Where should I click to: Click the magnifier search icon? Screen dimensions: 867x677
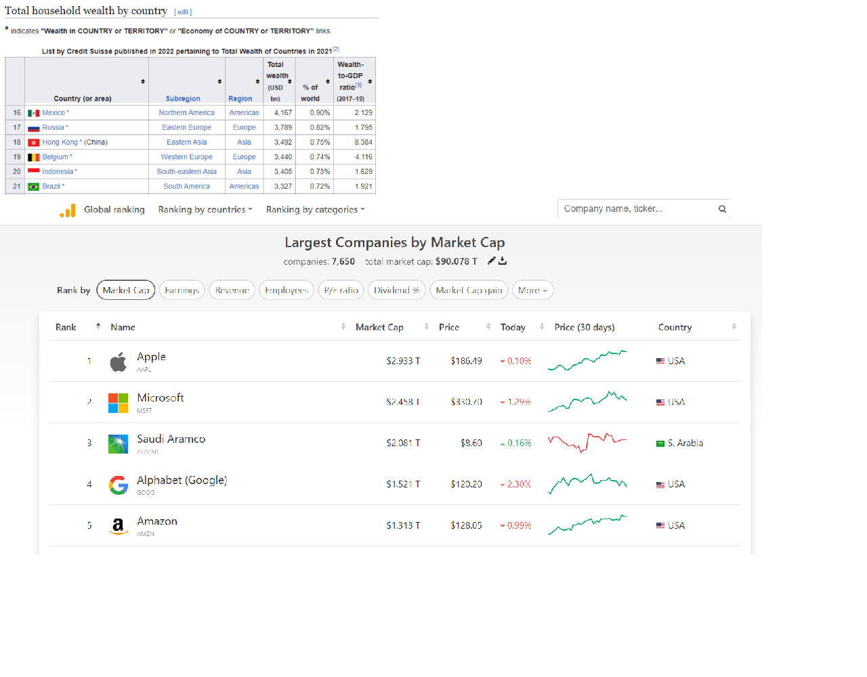723,209
